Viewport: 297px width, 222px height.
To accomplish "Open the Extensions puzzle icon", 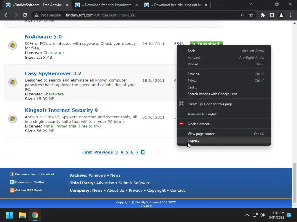I will (263, 15).
